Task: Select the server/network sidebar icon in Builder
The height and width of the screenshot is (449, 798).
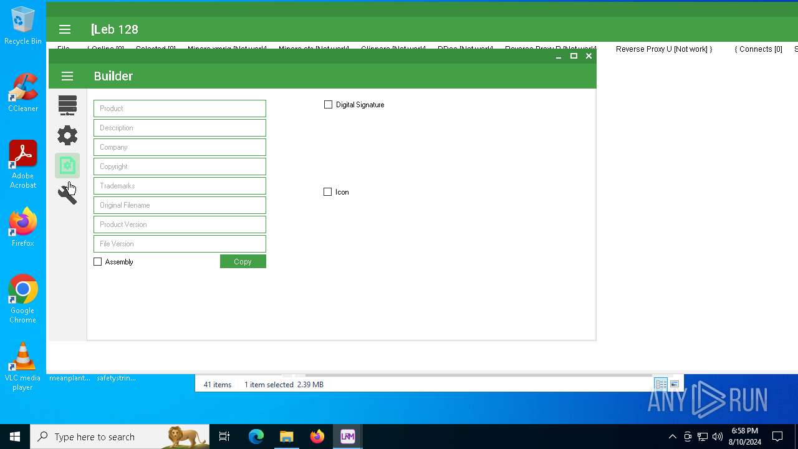Action: tap(67, 105)
